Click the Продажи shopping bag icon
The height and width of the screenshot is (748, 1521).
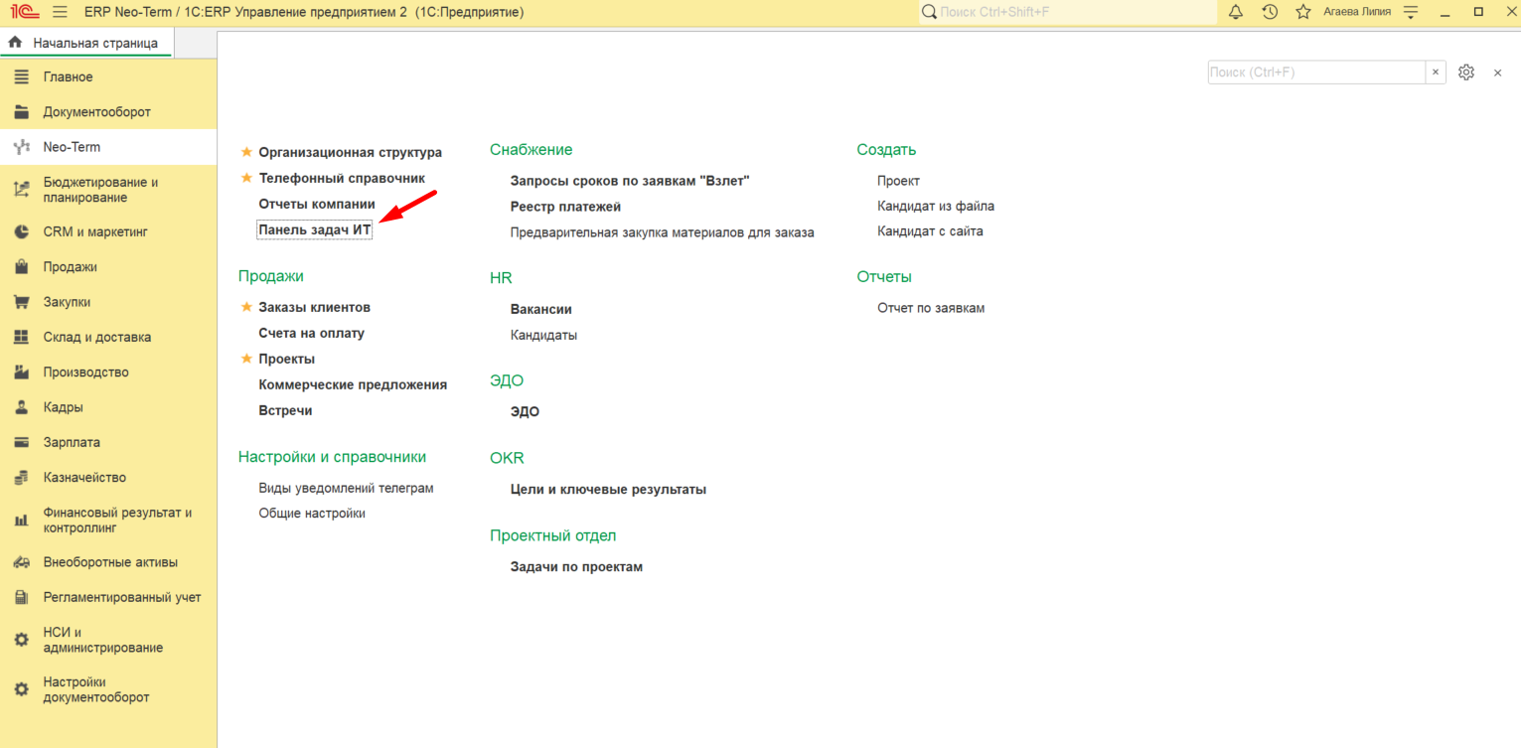click(21, 267)
